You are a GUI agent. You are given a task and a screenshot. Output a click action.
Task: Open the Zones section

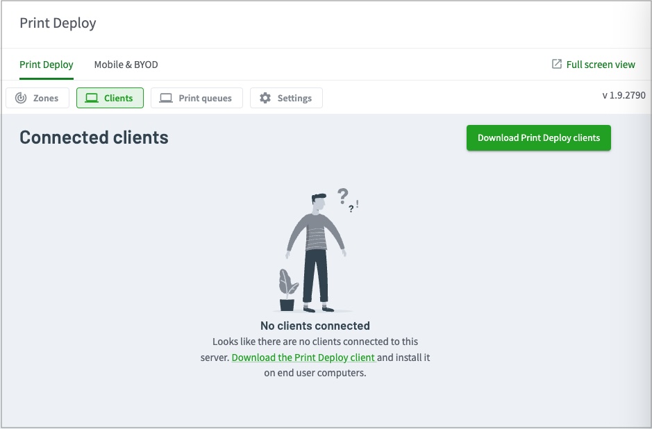click(x=37, y=98)
